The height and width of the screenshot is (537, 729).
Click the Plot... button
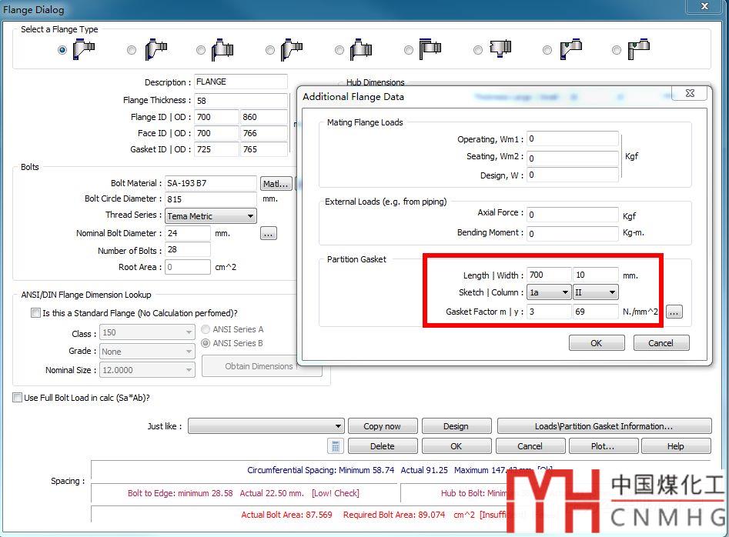point(603,446)
